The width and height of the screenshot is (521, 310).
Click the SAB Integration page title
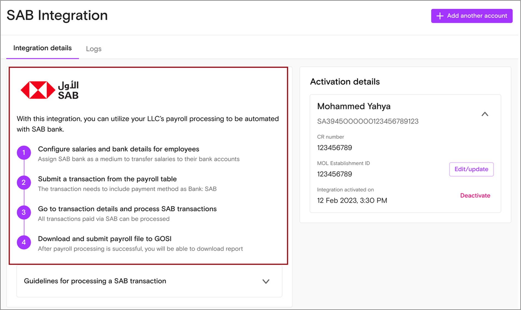[57, 15]
